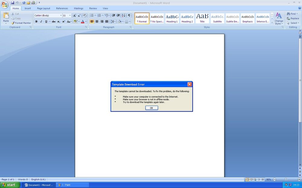Image resolution: width=302 pixels, height=188 pixels.
Task: Click Word help question icon
Action: [x=300, y=8]
